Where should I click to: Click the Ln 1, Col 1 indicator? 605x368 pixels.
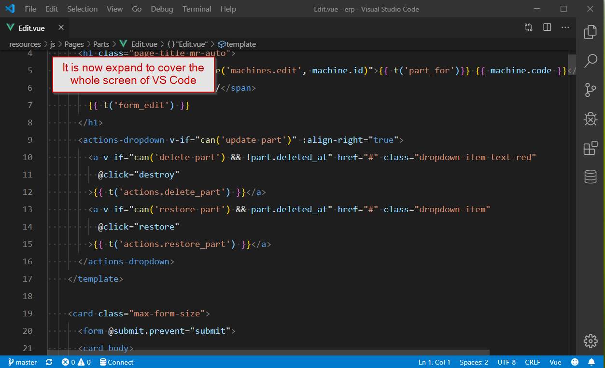coord(435,362)
